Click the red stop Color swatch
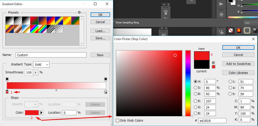This screenshot has width=258, height=126. click(32, 113)
